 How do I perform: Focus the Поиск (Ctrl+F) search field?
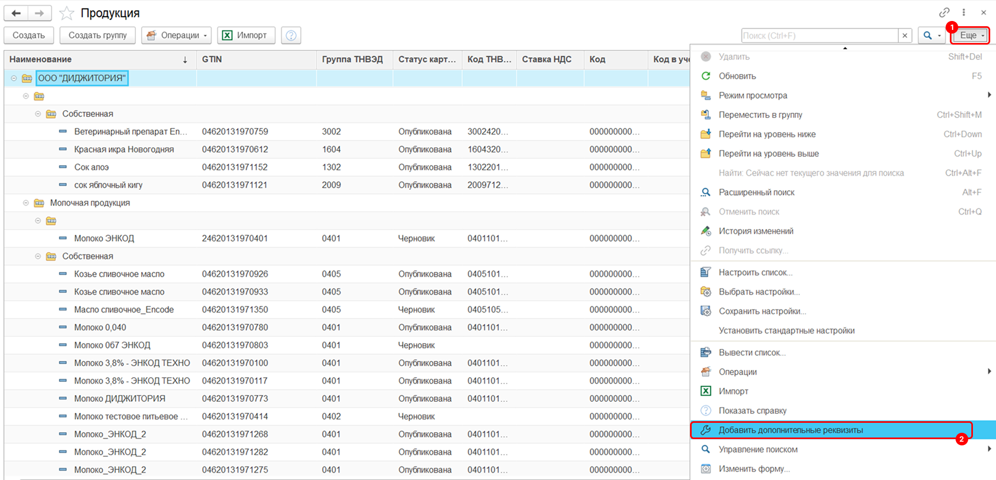[x=819, y=35]
